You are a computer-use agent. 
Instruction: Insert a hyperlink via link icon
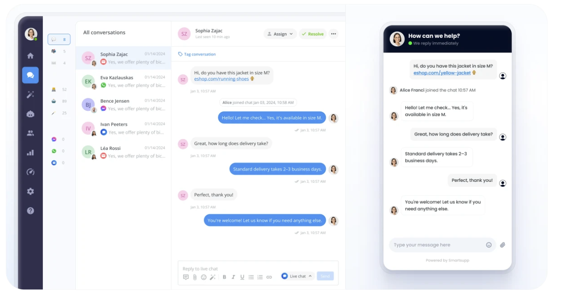point(269,277)
